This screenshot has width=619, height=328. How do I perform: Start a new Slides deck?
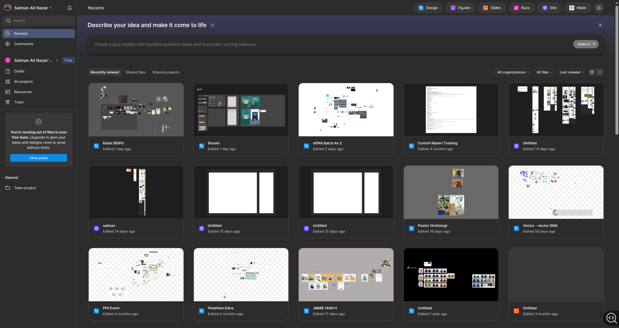(492, 7)
